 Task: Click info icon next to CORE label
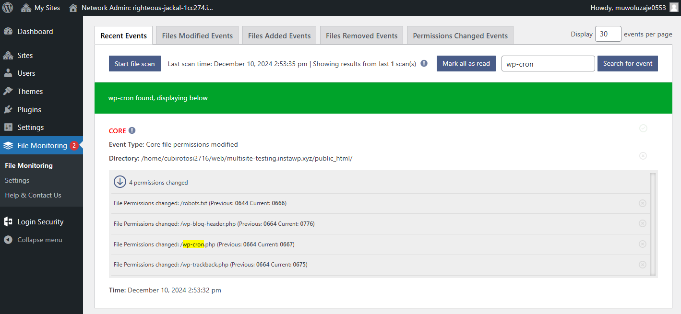tap(132, 130)
